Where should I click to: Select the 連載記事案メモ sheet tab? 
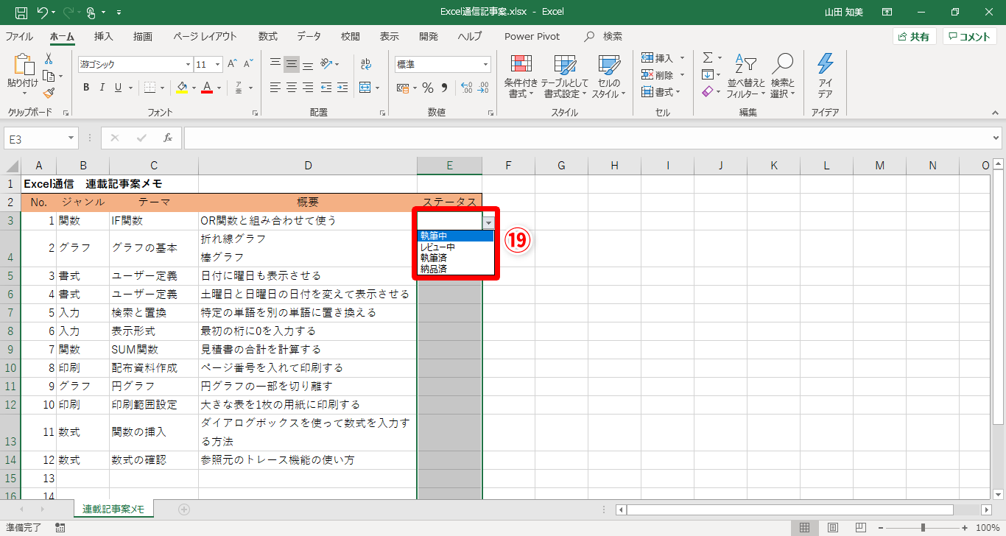pos(113,509)
